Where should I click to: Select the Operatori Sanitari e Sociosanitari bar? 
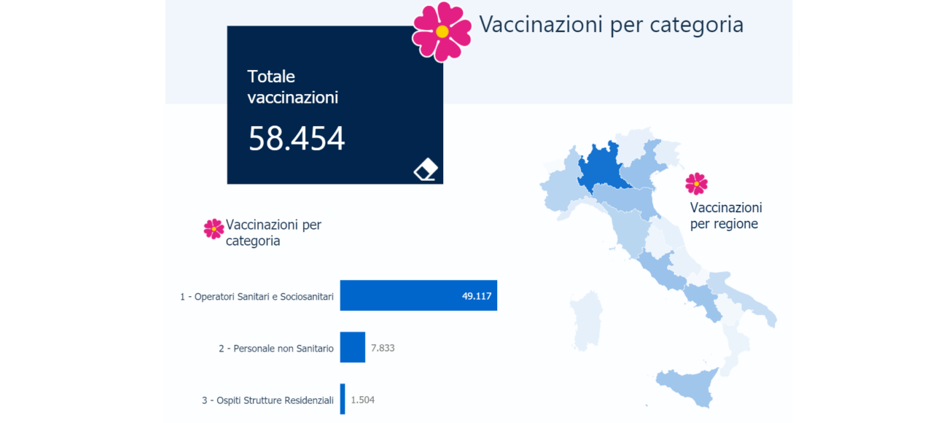(418, 295)
